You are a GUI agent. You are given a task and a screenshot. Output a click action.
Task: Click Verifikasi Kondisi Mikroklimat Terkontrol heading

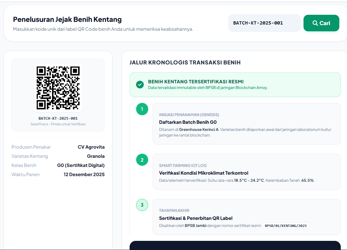tap(204, 173)
